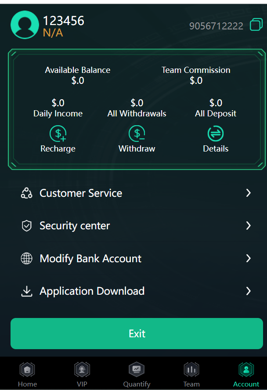Image resolution: width=267 pixels, height=390 pixels.
Task: Tap the Recharge dollar-plus icon
Action: pos(58,134)
